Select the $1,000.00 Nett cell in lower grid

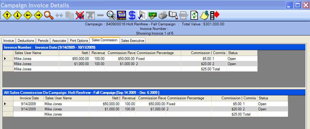pyautogui.click(x=105, y=109)
